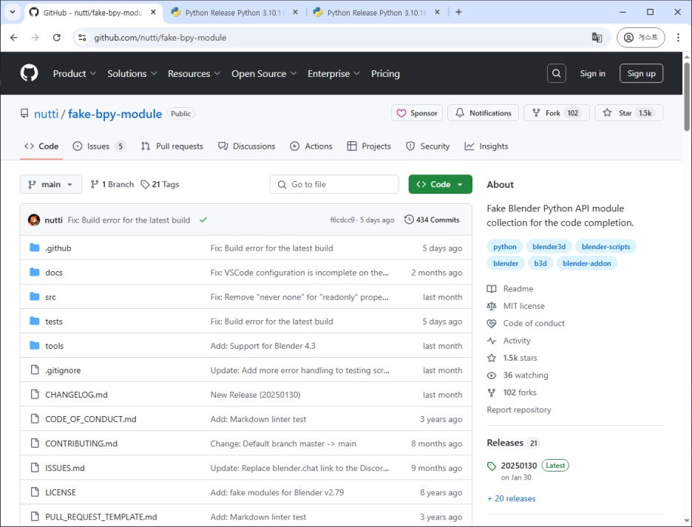
Task: Open CONTRIBUTING.md file
Action: [81, 443]
